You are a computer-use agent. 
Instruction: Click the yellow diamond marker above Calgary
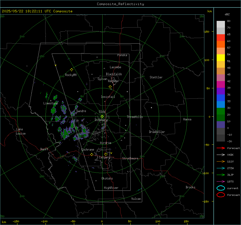point(106,154)
